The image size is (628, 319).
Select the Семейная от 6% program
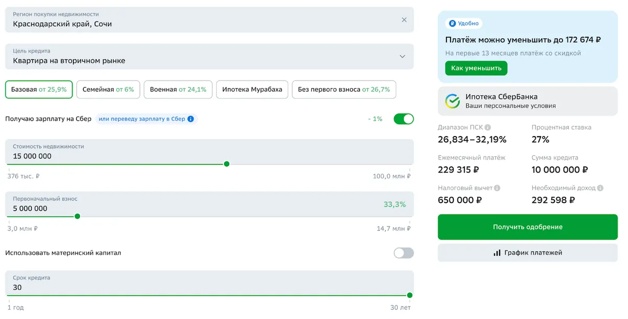pyautogui.click(x=108, y=89)
